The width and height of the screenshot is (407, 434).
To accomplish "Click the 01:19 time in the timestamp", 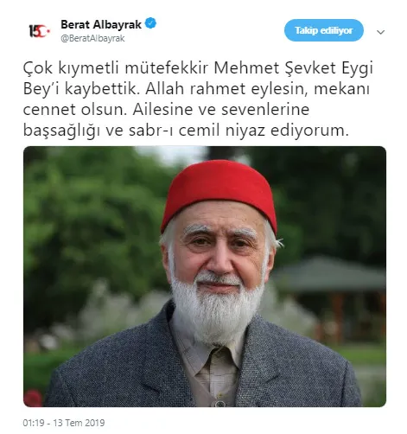I will 34,423.
